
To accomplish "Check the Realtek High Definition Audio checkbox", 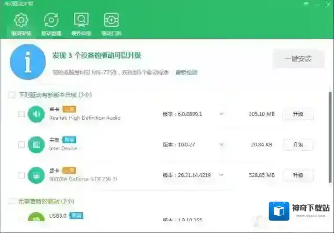I will tap(21, 114).
